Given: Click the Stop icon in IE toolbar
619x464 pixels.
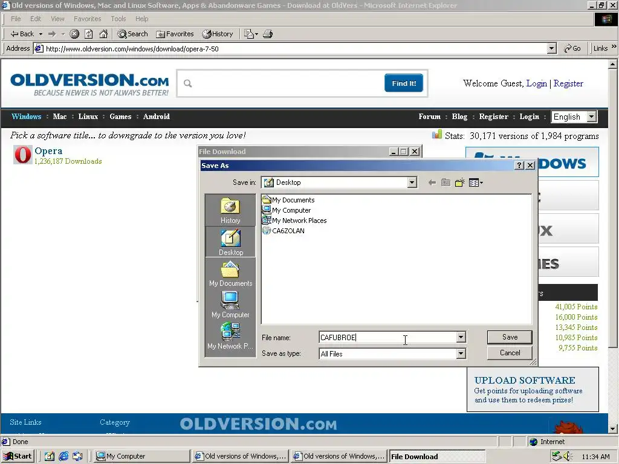Looking at the screenshot, I should 74,34.
